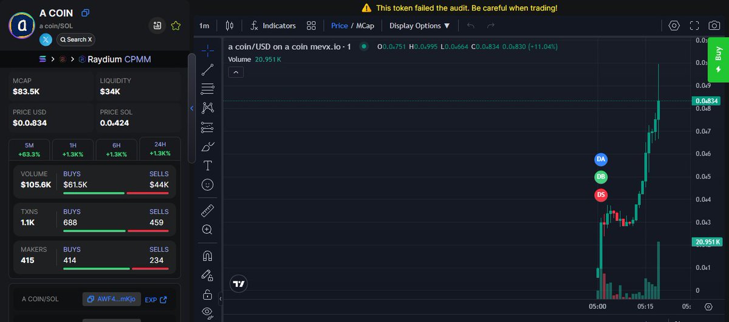Activate the zoom in tool
729x322 pixels.
pyautogui.click(x=207, y=230)
